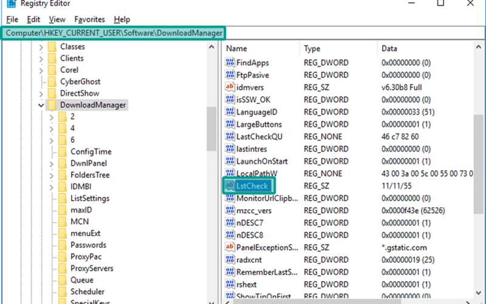Viewport: 486px width, 304px height.
Task: Click the mzcc_vers DWORD value icon
Action: click(230, 210)
